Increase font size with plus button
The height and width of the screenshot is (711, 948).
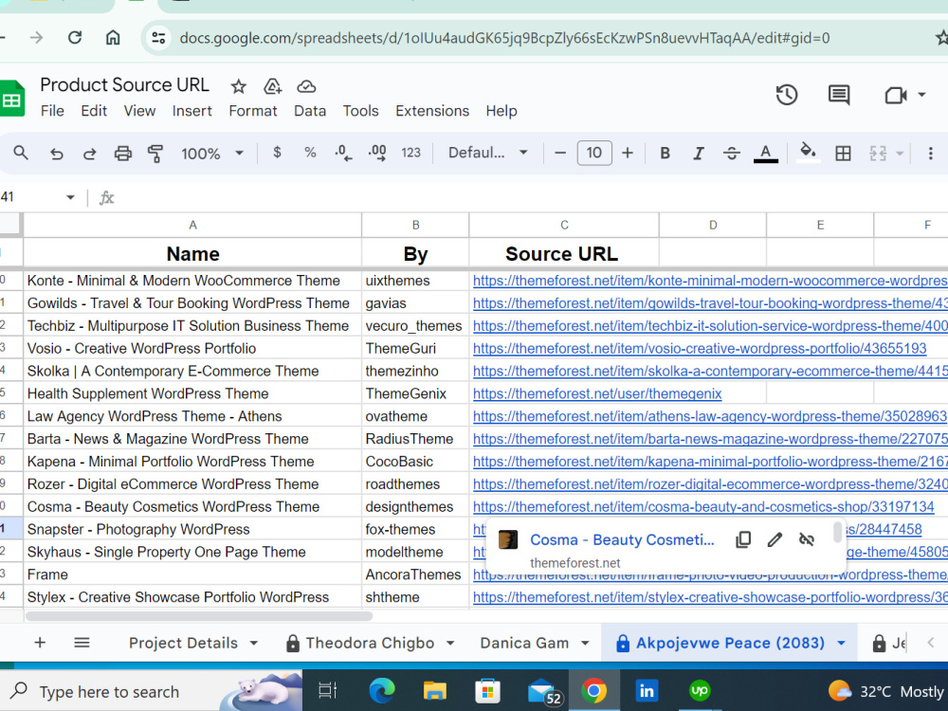[628, 153]
